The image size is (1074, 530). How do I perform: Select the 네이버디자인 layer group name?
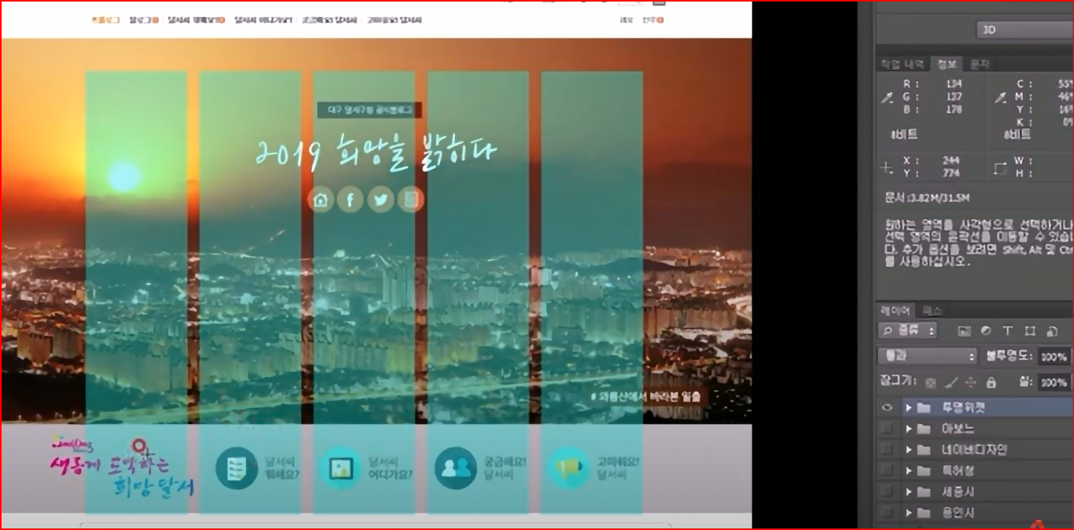[x=974, y=450]
